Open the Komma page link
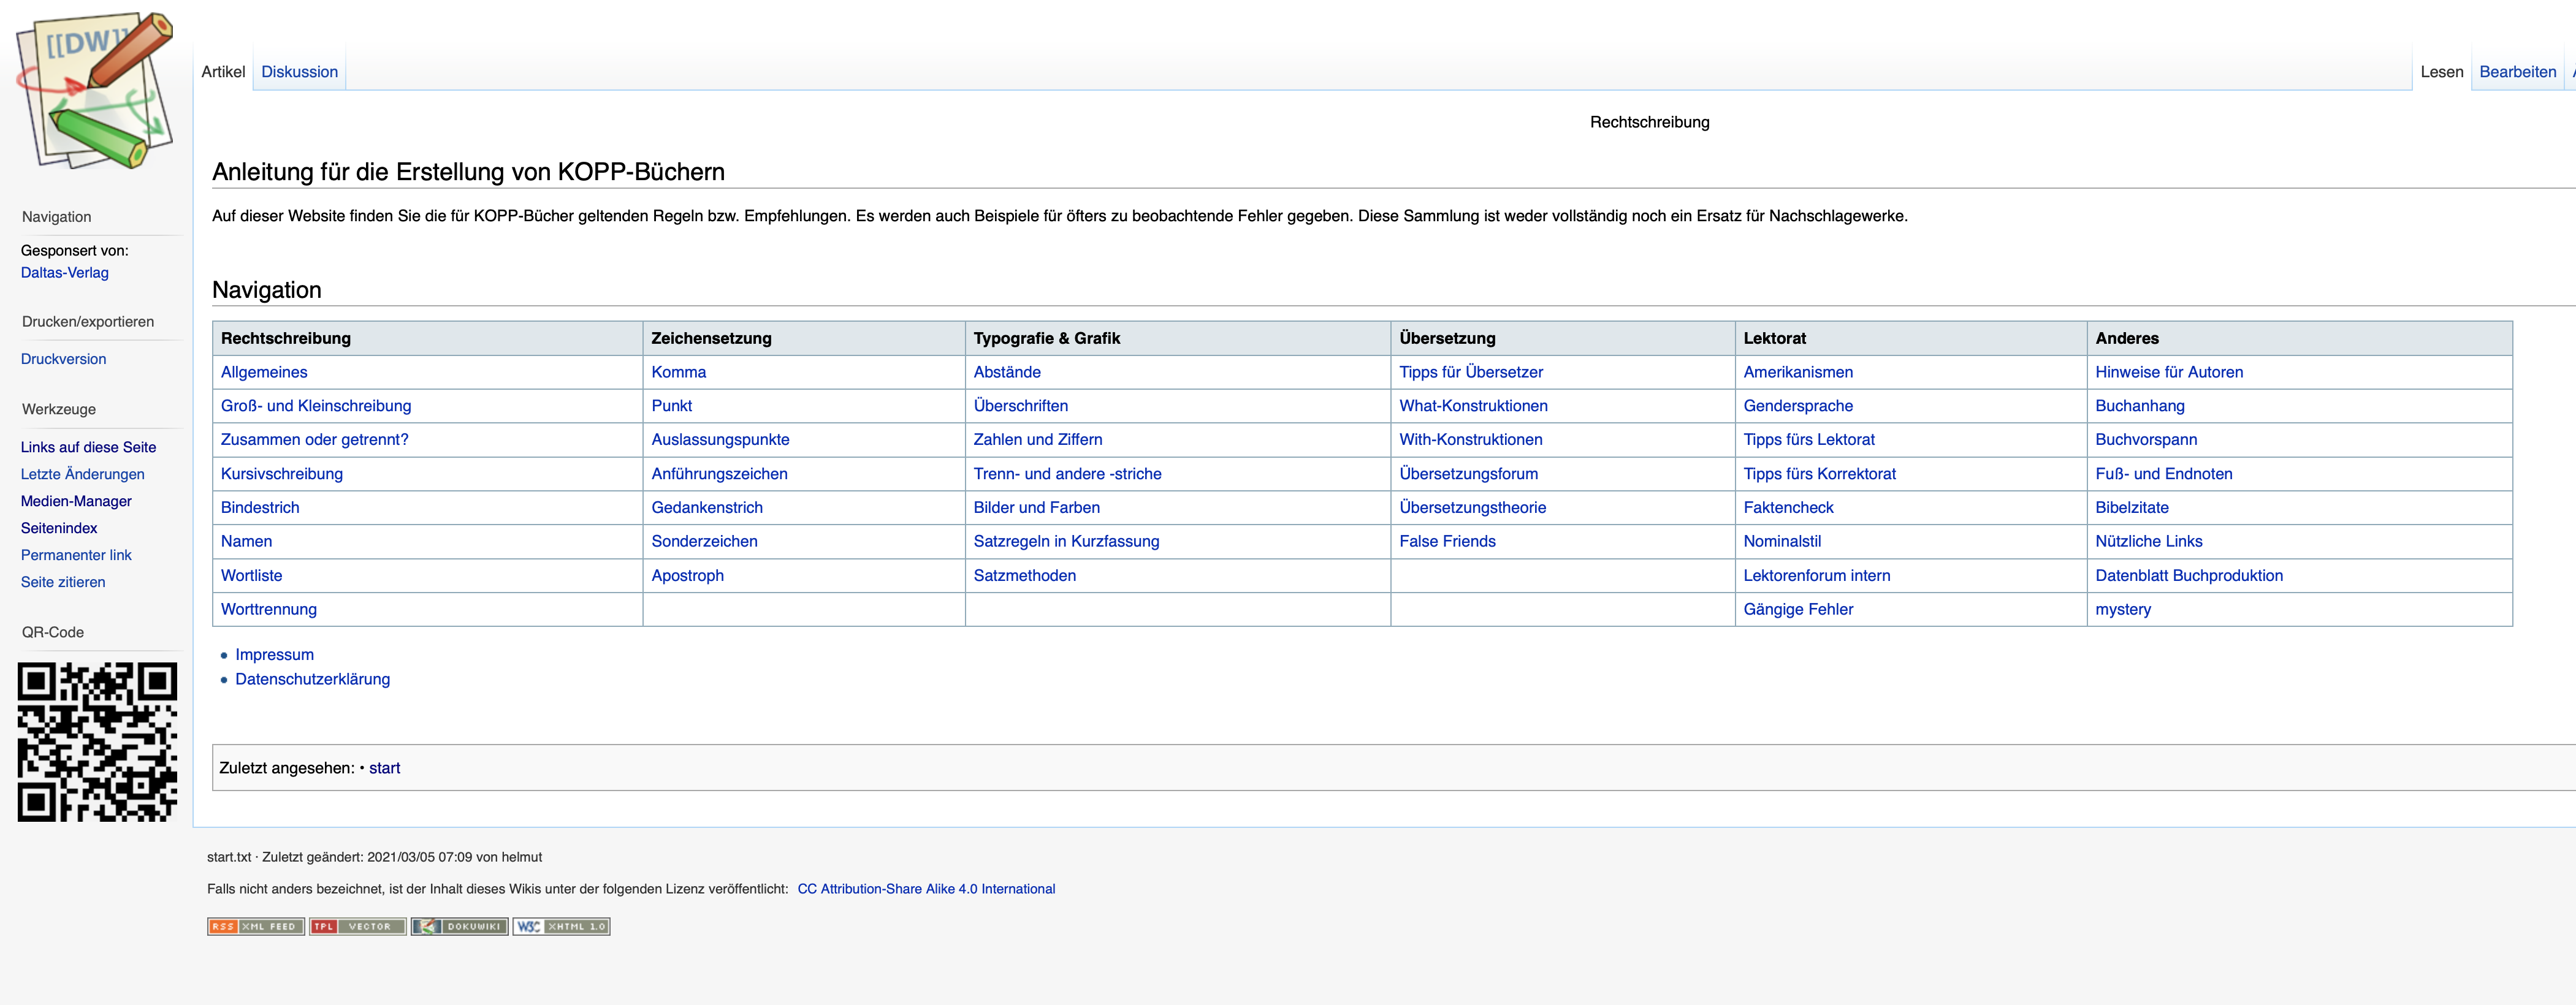The width and height of the screenshot is (2576, 1005). coord(678,372)
